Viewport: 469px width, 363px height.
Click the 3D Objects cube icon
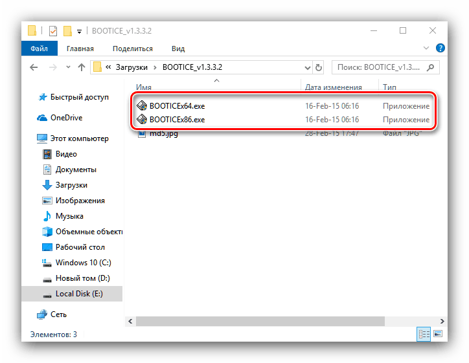pos(47,232)
